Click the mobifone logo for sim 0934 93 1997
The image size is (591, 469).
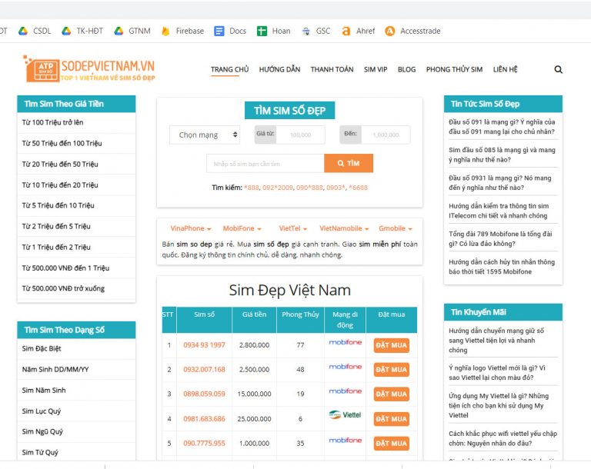coord(345,342)
